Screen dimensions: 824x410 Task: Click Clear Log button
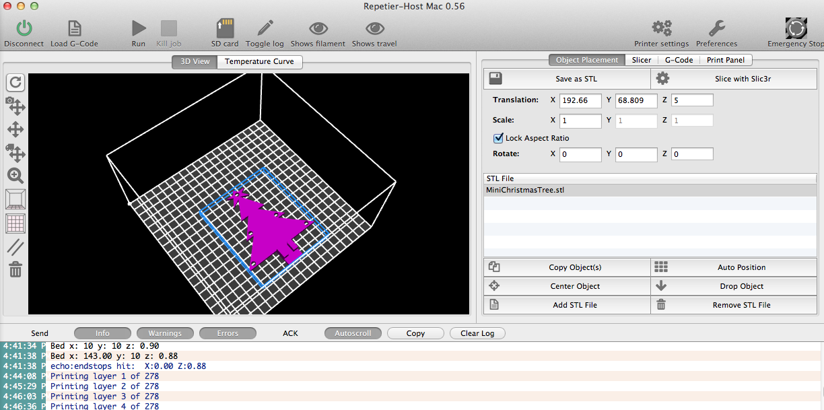tap(477, 333)
